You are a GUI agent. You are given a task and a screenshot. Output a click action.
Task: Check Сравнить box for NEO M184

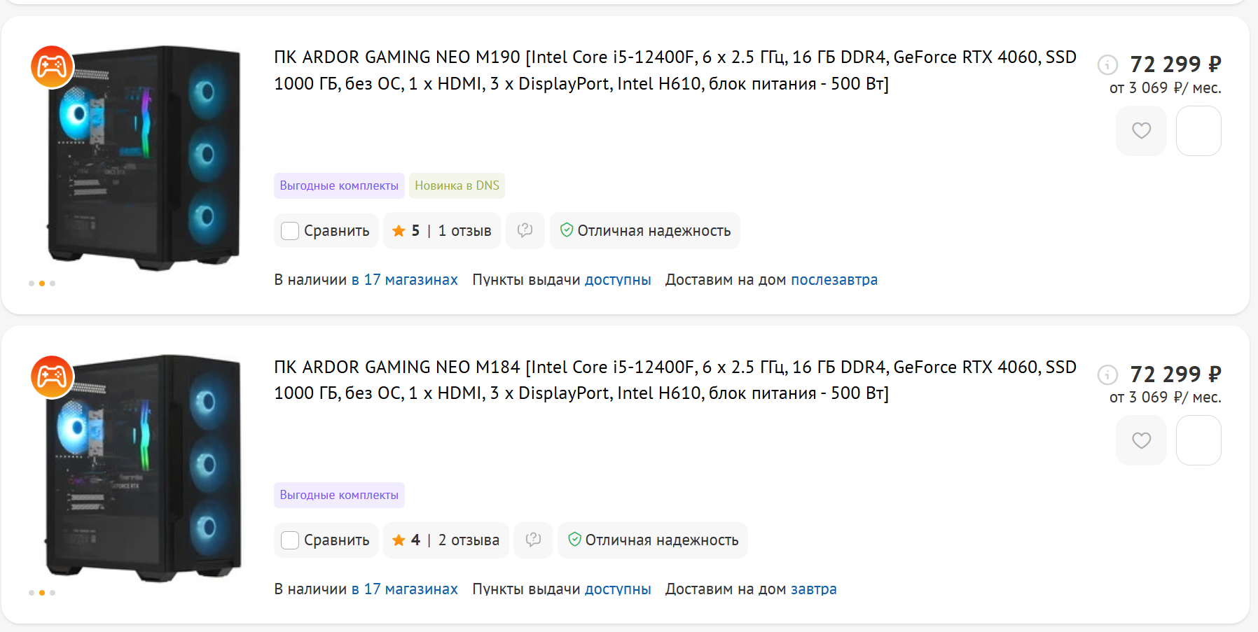(x=290, y=540)
